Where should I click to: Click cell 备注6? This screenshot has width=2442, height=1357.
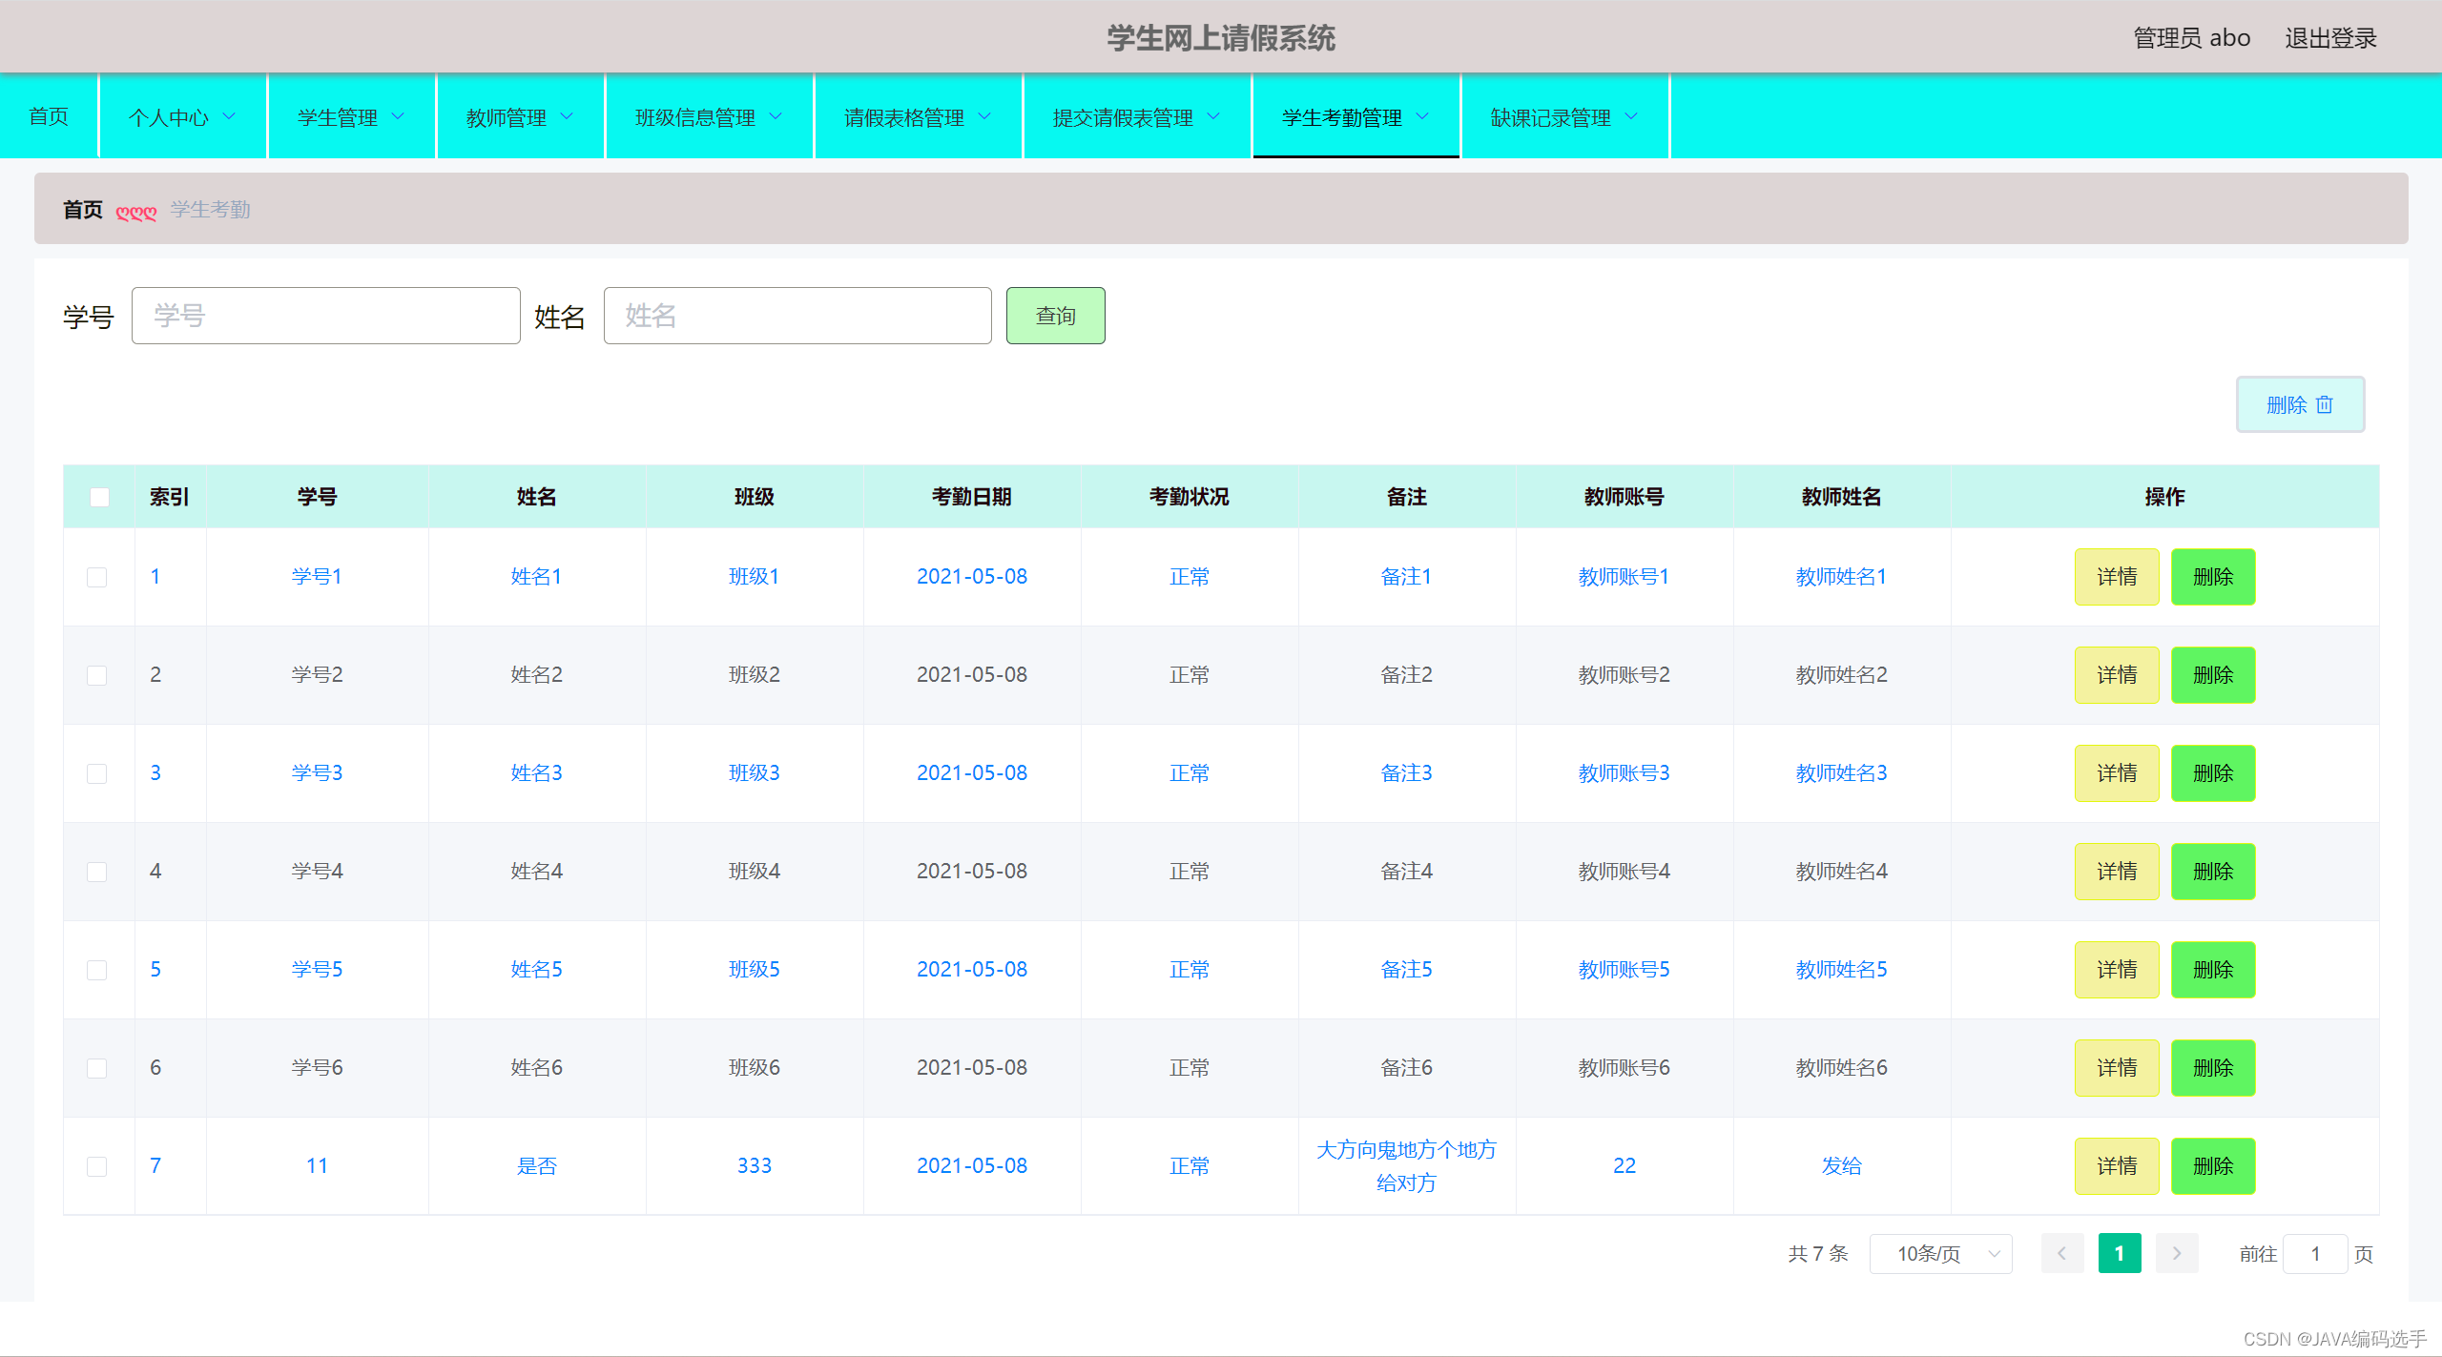1406,1068
